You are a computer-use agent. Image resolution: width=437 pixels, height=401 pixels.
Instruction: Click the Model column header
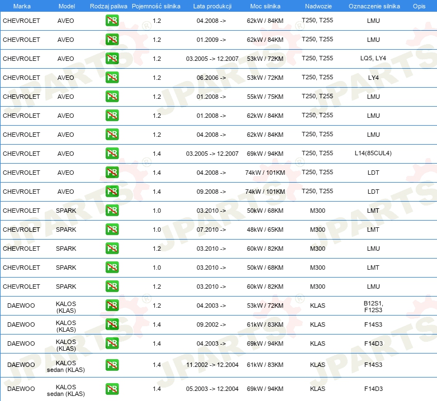66,6
